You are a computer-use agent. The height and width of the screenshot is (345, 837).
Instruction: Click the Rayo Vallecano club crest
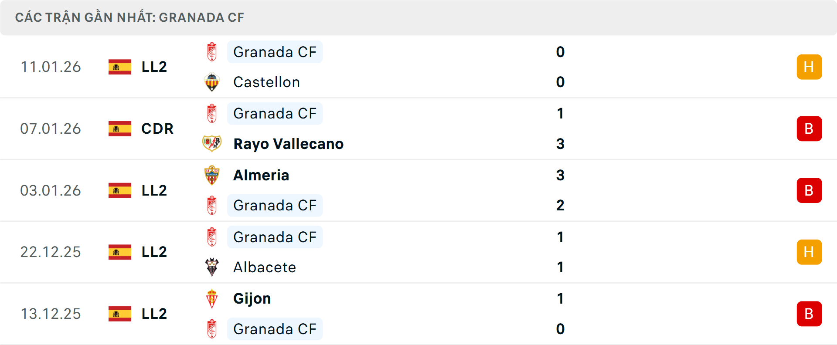pos(212,143)
